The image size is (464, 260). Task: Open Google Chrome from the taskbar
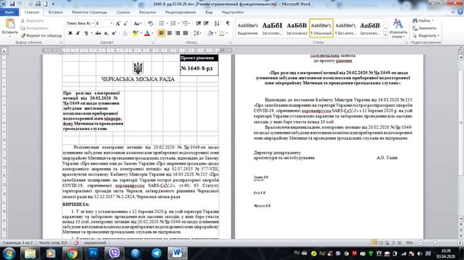click(72, 253)
